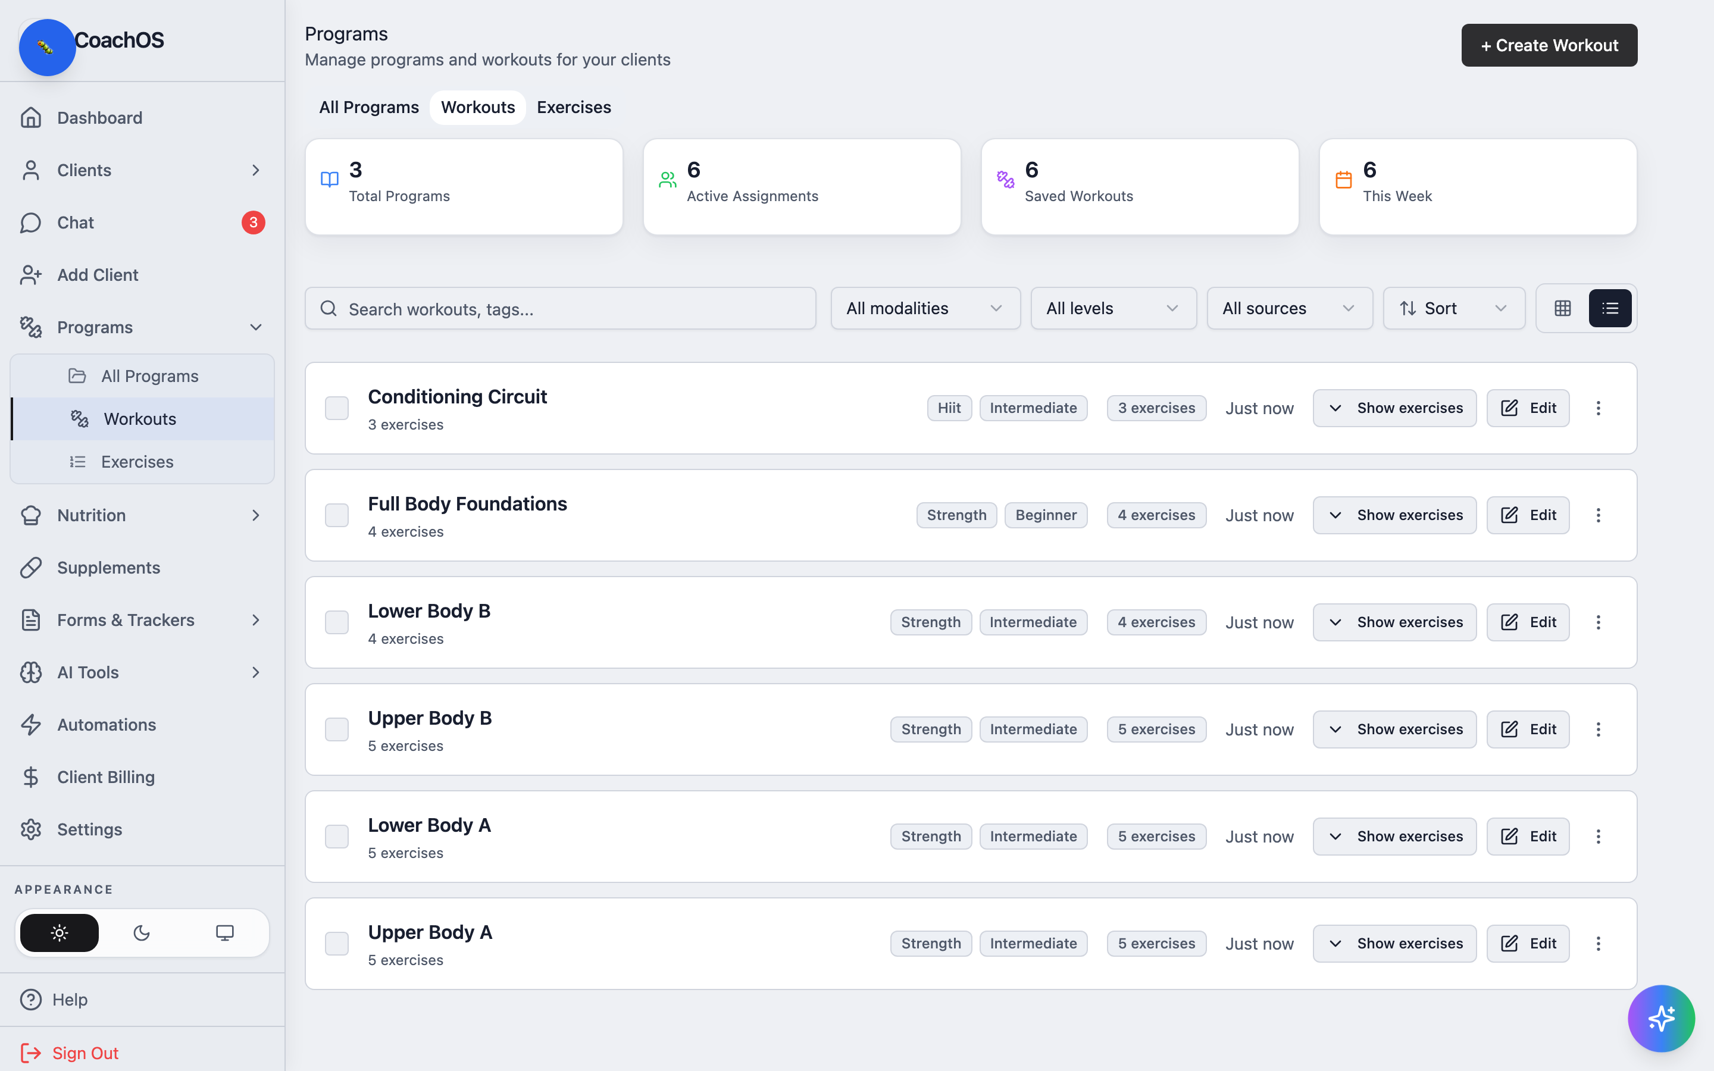Edit the Full Body Foundations workout
The width and height of the screenshot is (1714, 1071).
(1528, 515)
